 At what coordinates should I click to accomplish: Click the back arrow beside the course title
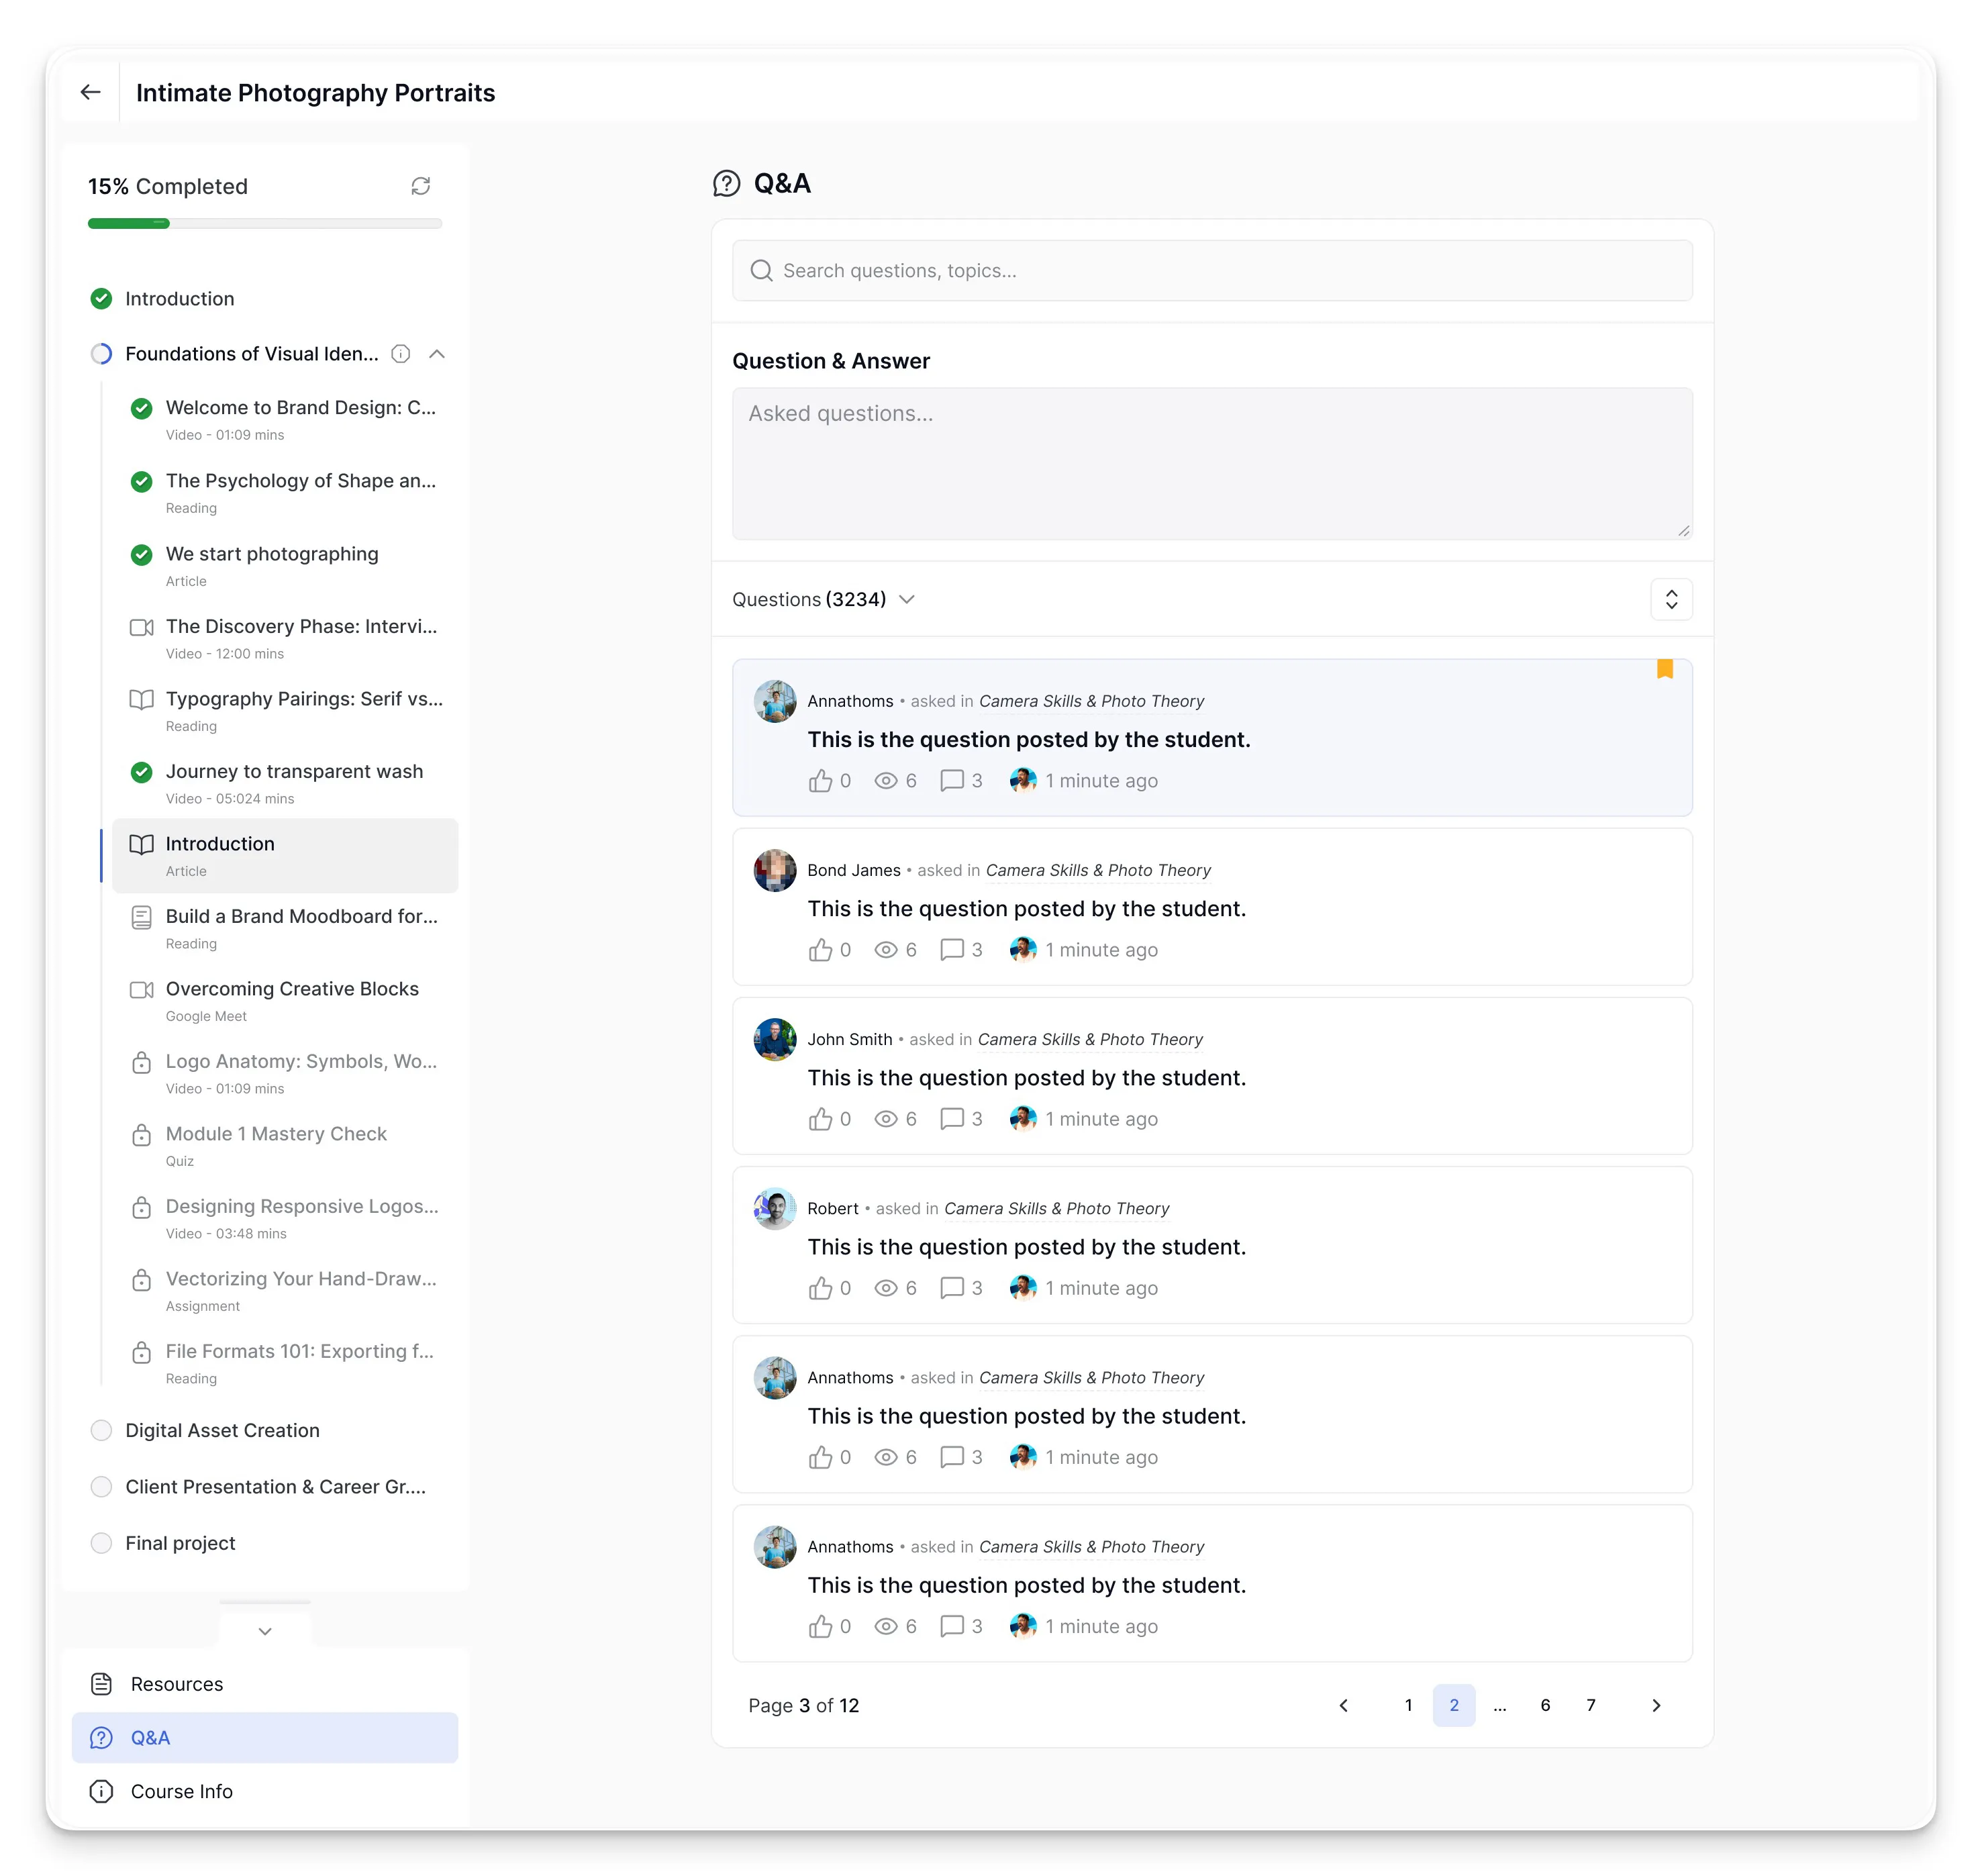(90, 92)
